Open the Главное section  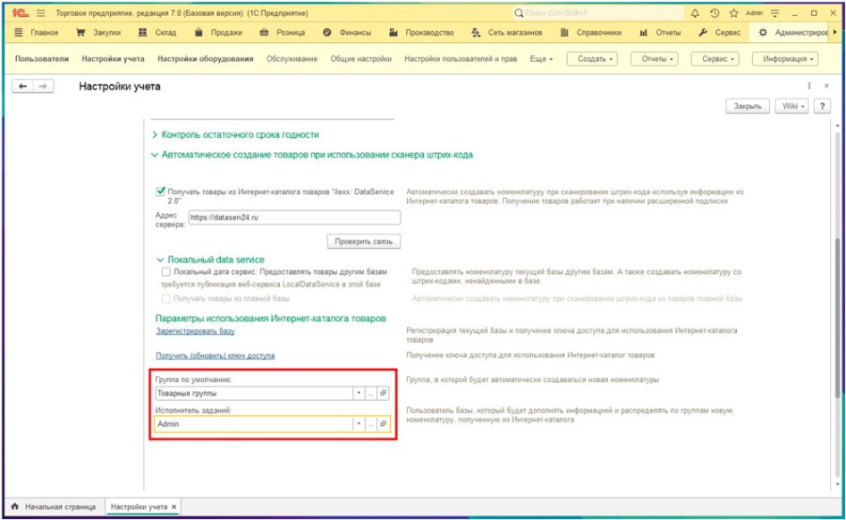click(36, 32)
